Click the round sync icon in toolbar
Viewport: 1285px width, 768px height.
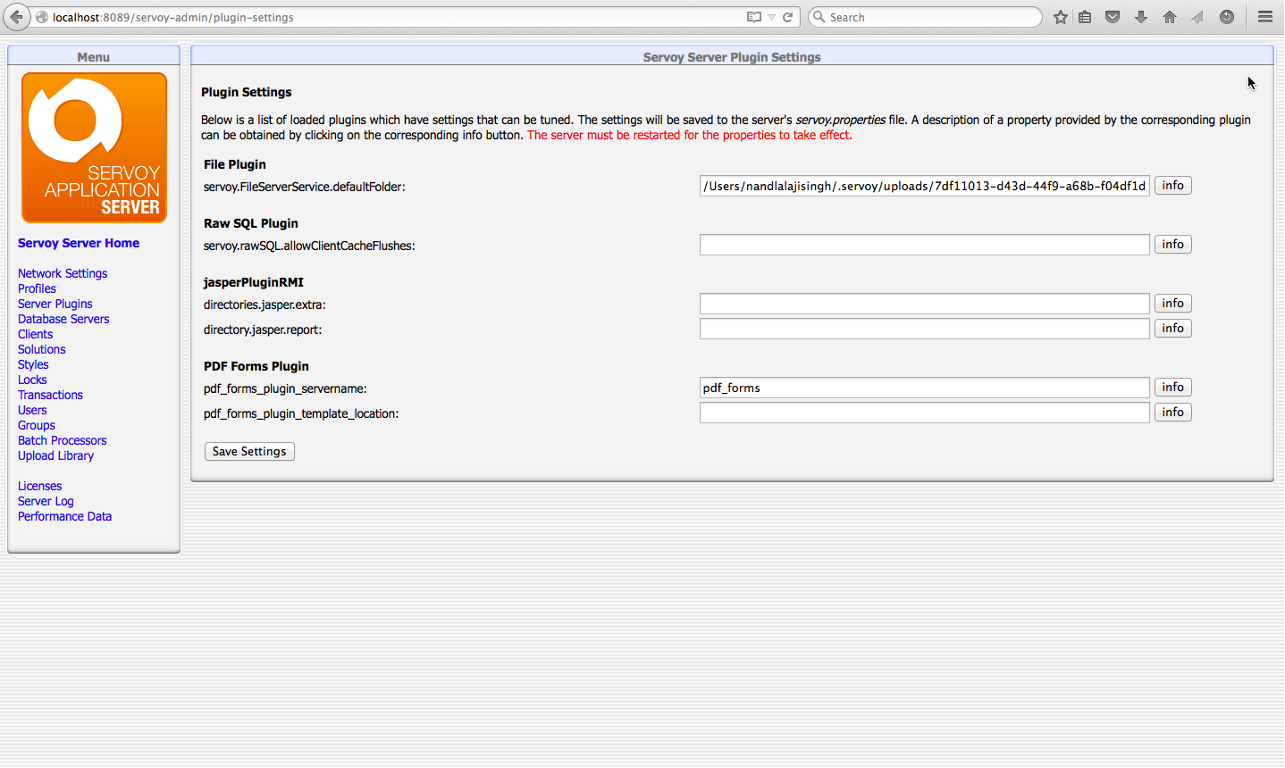click(x=1227, y=17)
